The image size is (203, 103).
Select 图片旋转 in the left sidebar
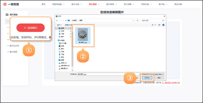(14, 52)
